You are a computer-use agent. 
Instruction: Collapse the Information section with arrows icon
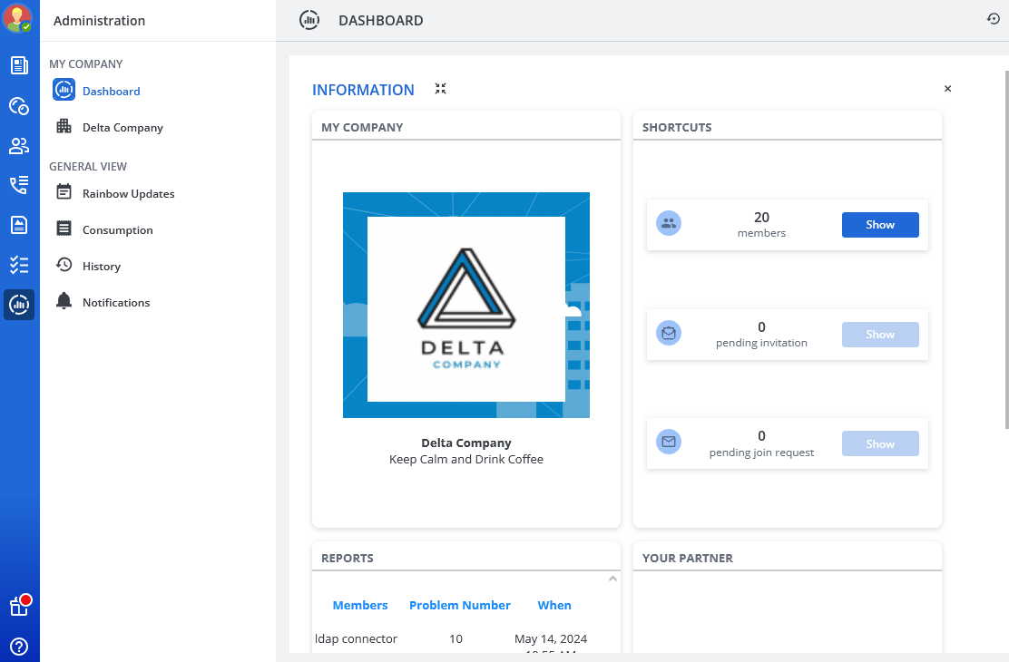pos(440,89)
